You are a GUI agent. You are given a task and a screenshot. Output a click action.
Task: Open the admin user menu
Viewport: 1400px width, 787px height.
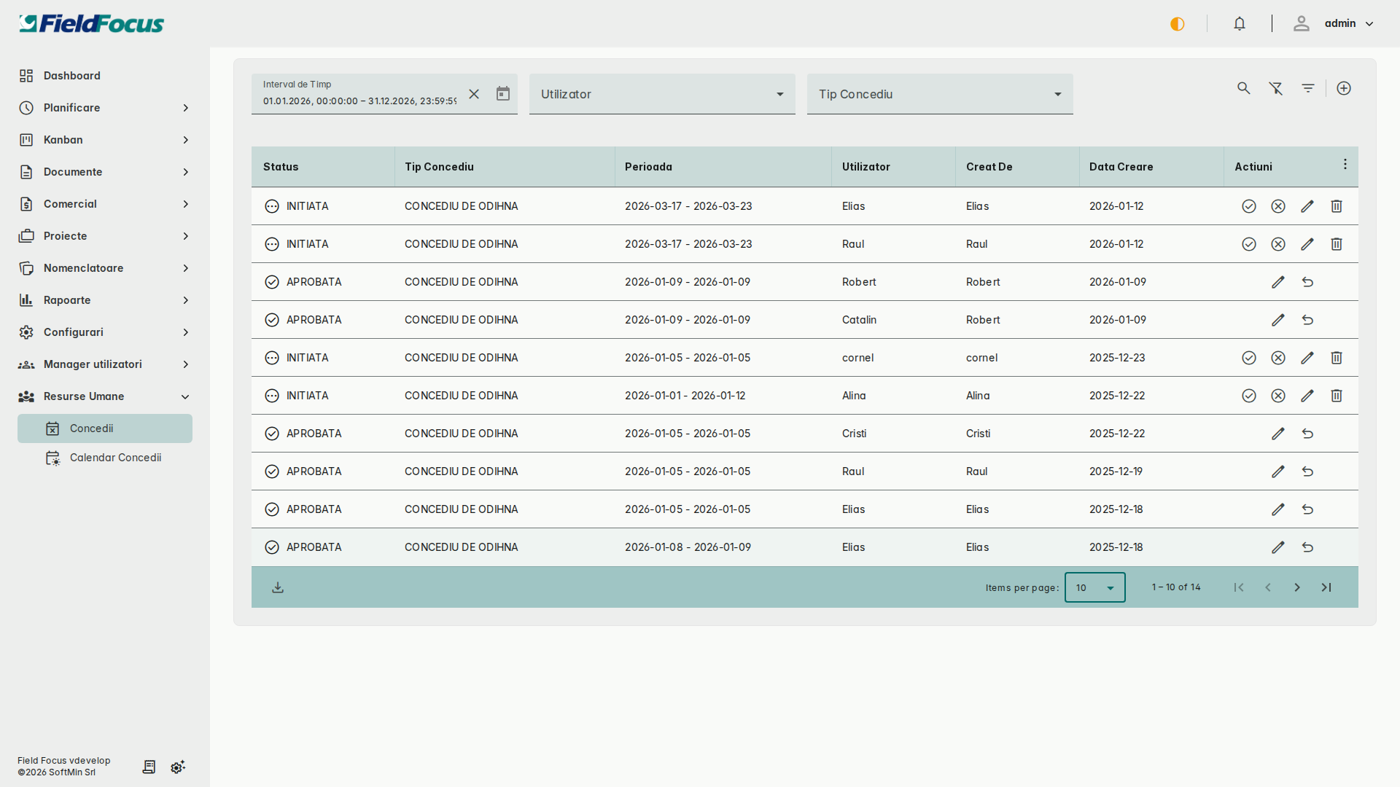1347,24
